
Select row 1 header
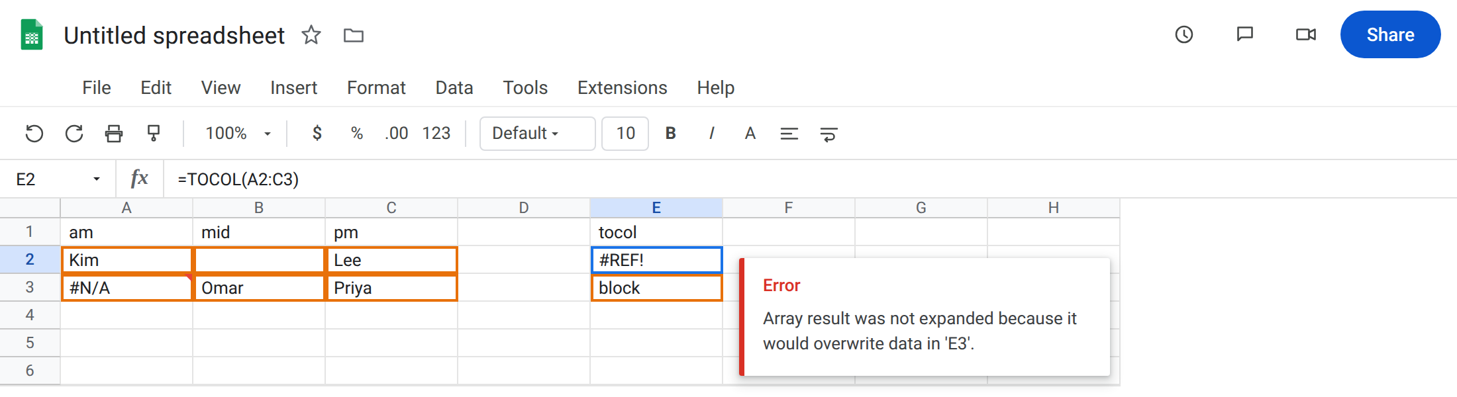click(30, 232)
